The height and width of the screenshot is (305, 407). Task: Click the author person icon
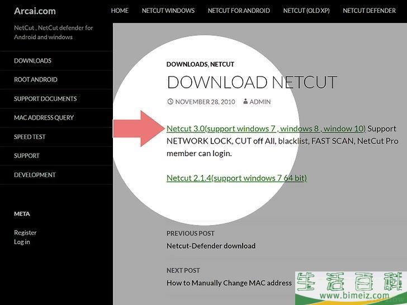click(x=245, y=102)
